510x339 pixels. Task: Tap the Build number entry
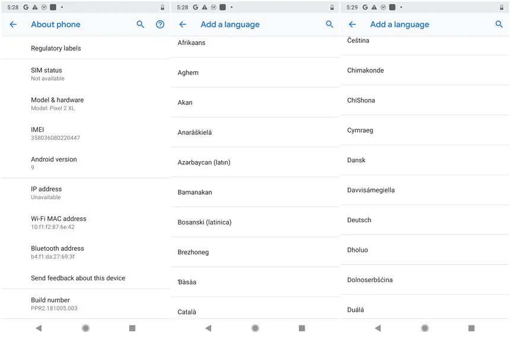point(85,303)
